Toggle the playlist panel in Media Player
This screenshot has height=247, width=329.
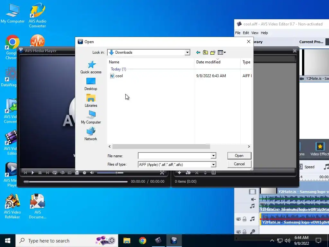click(77, 173)
